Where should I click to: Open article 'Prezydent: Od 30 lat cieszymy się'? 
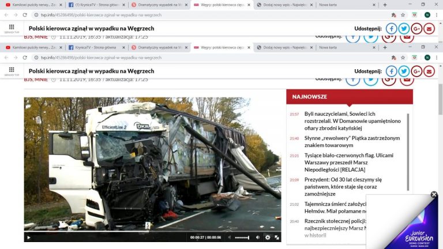[343, 187]
